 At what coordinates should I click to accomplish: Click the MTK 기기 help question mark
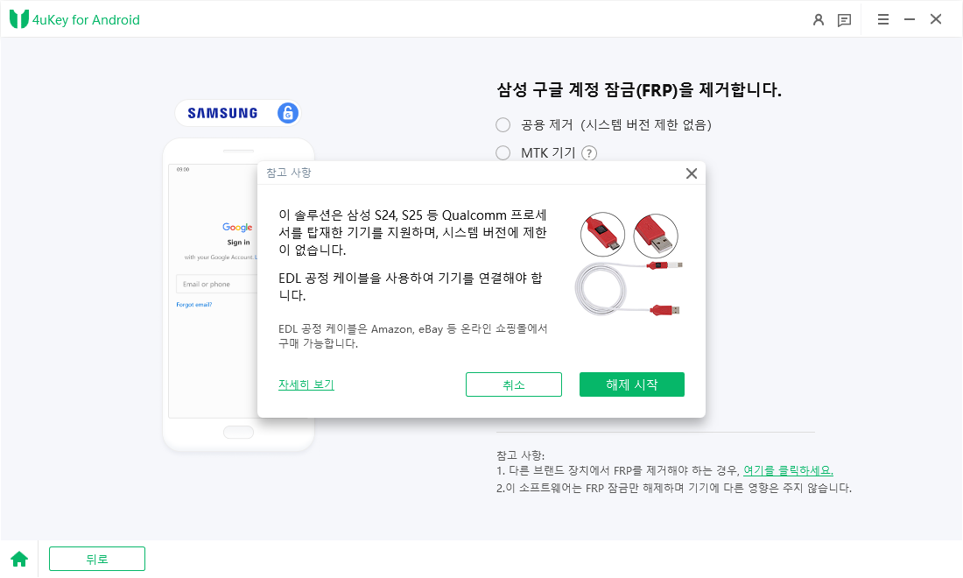click(589, 153)
